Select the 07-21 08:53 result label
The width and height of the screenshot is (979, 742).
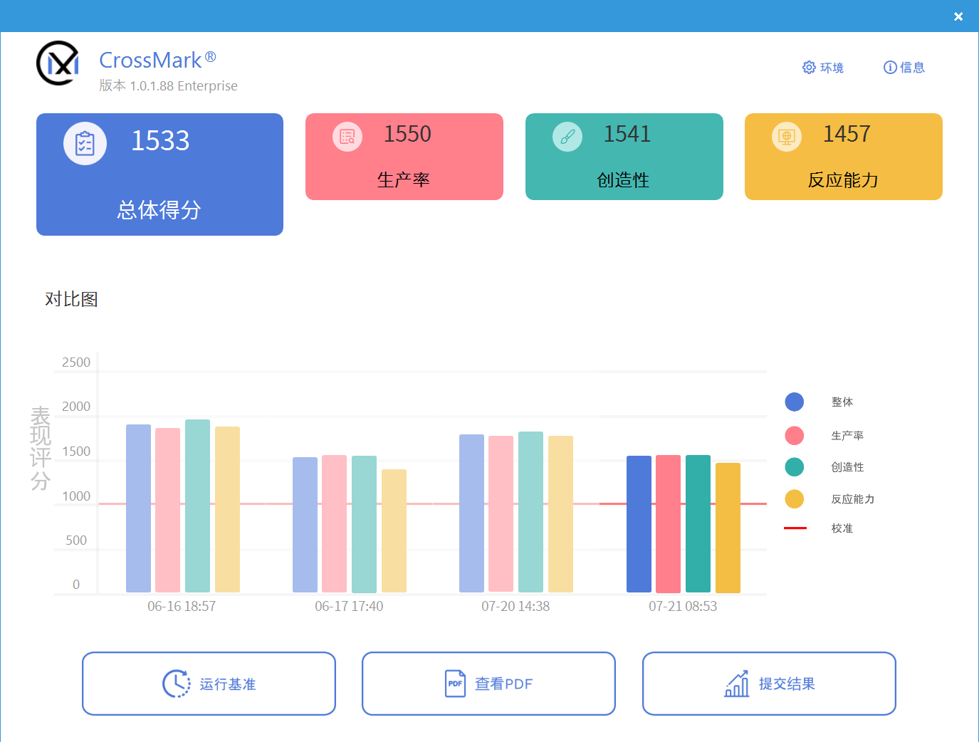(682, 607)
